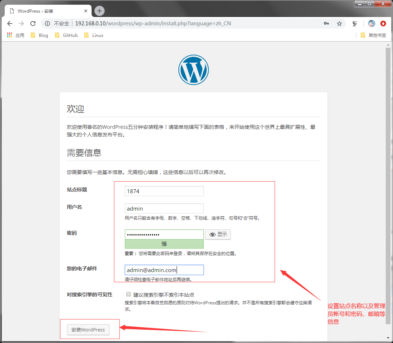Click the scrollbar up arrow

tap(388, 45)
